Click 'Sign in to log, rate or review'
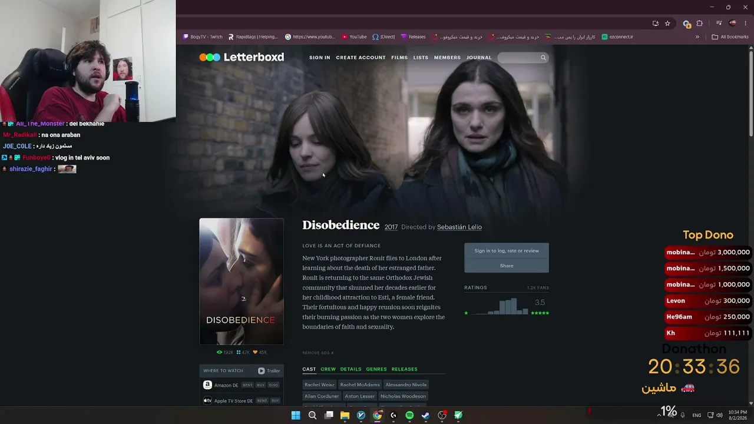 tap(507, 251)
